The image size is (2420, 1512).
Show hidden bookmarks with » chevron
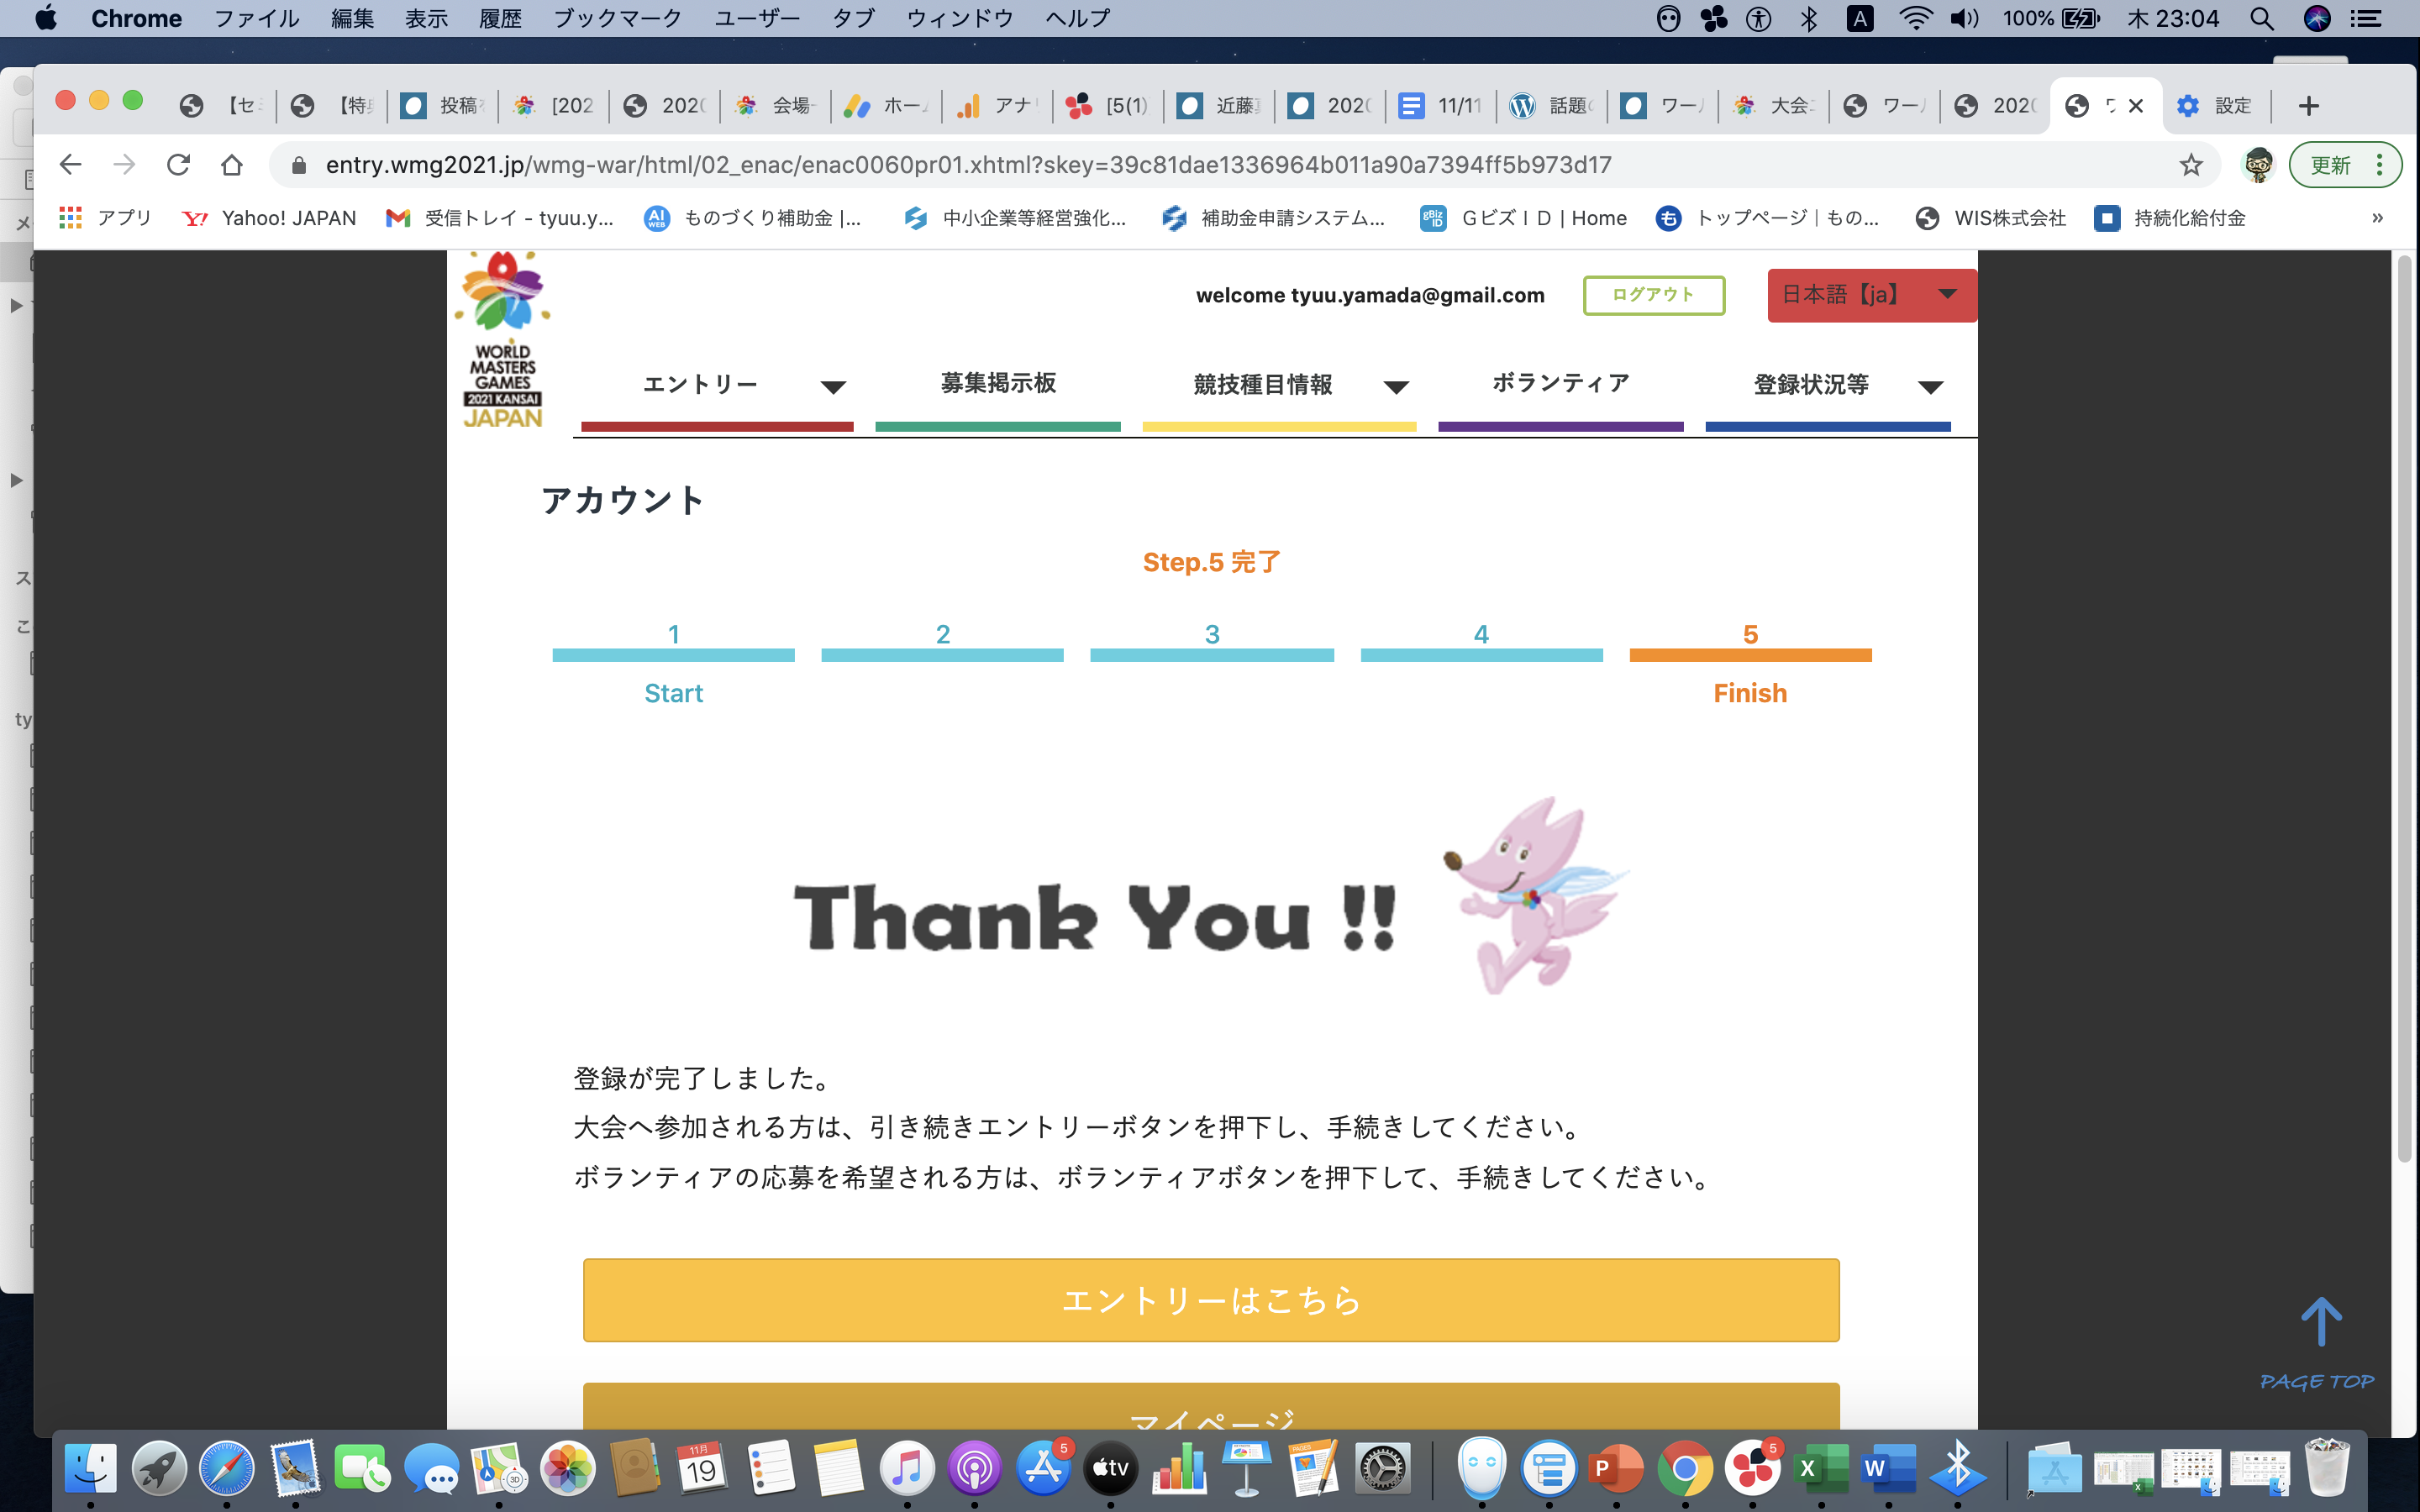point(2377,218)
